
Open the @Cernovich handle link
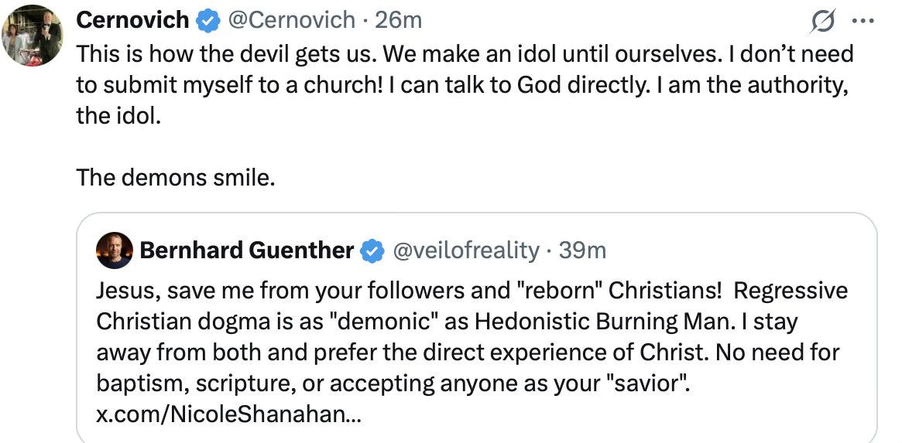(x=290, y=20)
